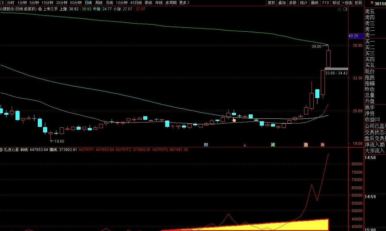This screenshot has height=231, width=386.
Task: Click the red R badge beside stock code
Action: click(x=372, y=3)
